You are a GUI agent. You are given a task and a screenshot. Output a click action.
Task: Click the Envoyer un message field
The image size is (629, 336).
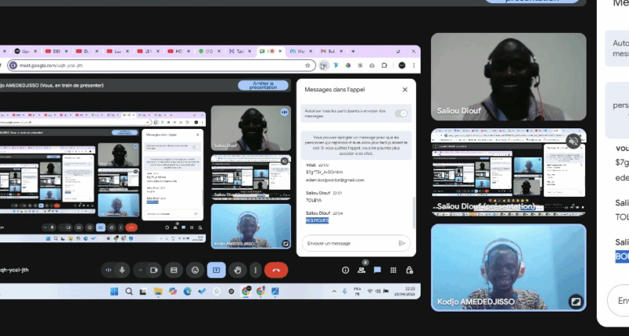coord(350,243)
